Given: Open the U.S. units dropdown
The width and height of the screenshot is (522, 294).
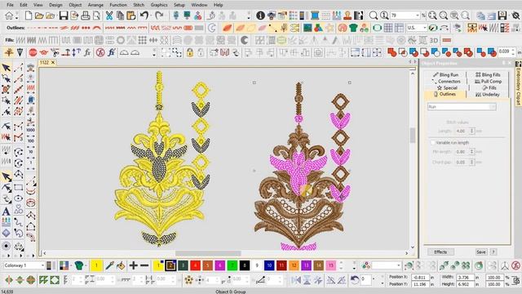Looking at the screenshot, I should click(424, 28).
